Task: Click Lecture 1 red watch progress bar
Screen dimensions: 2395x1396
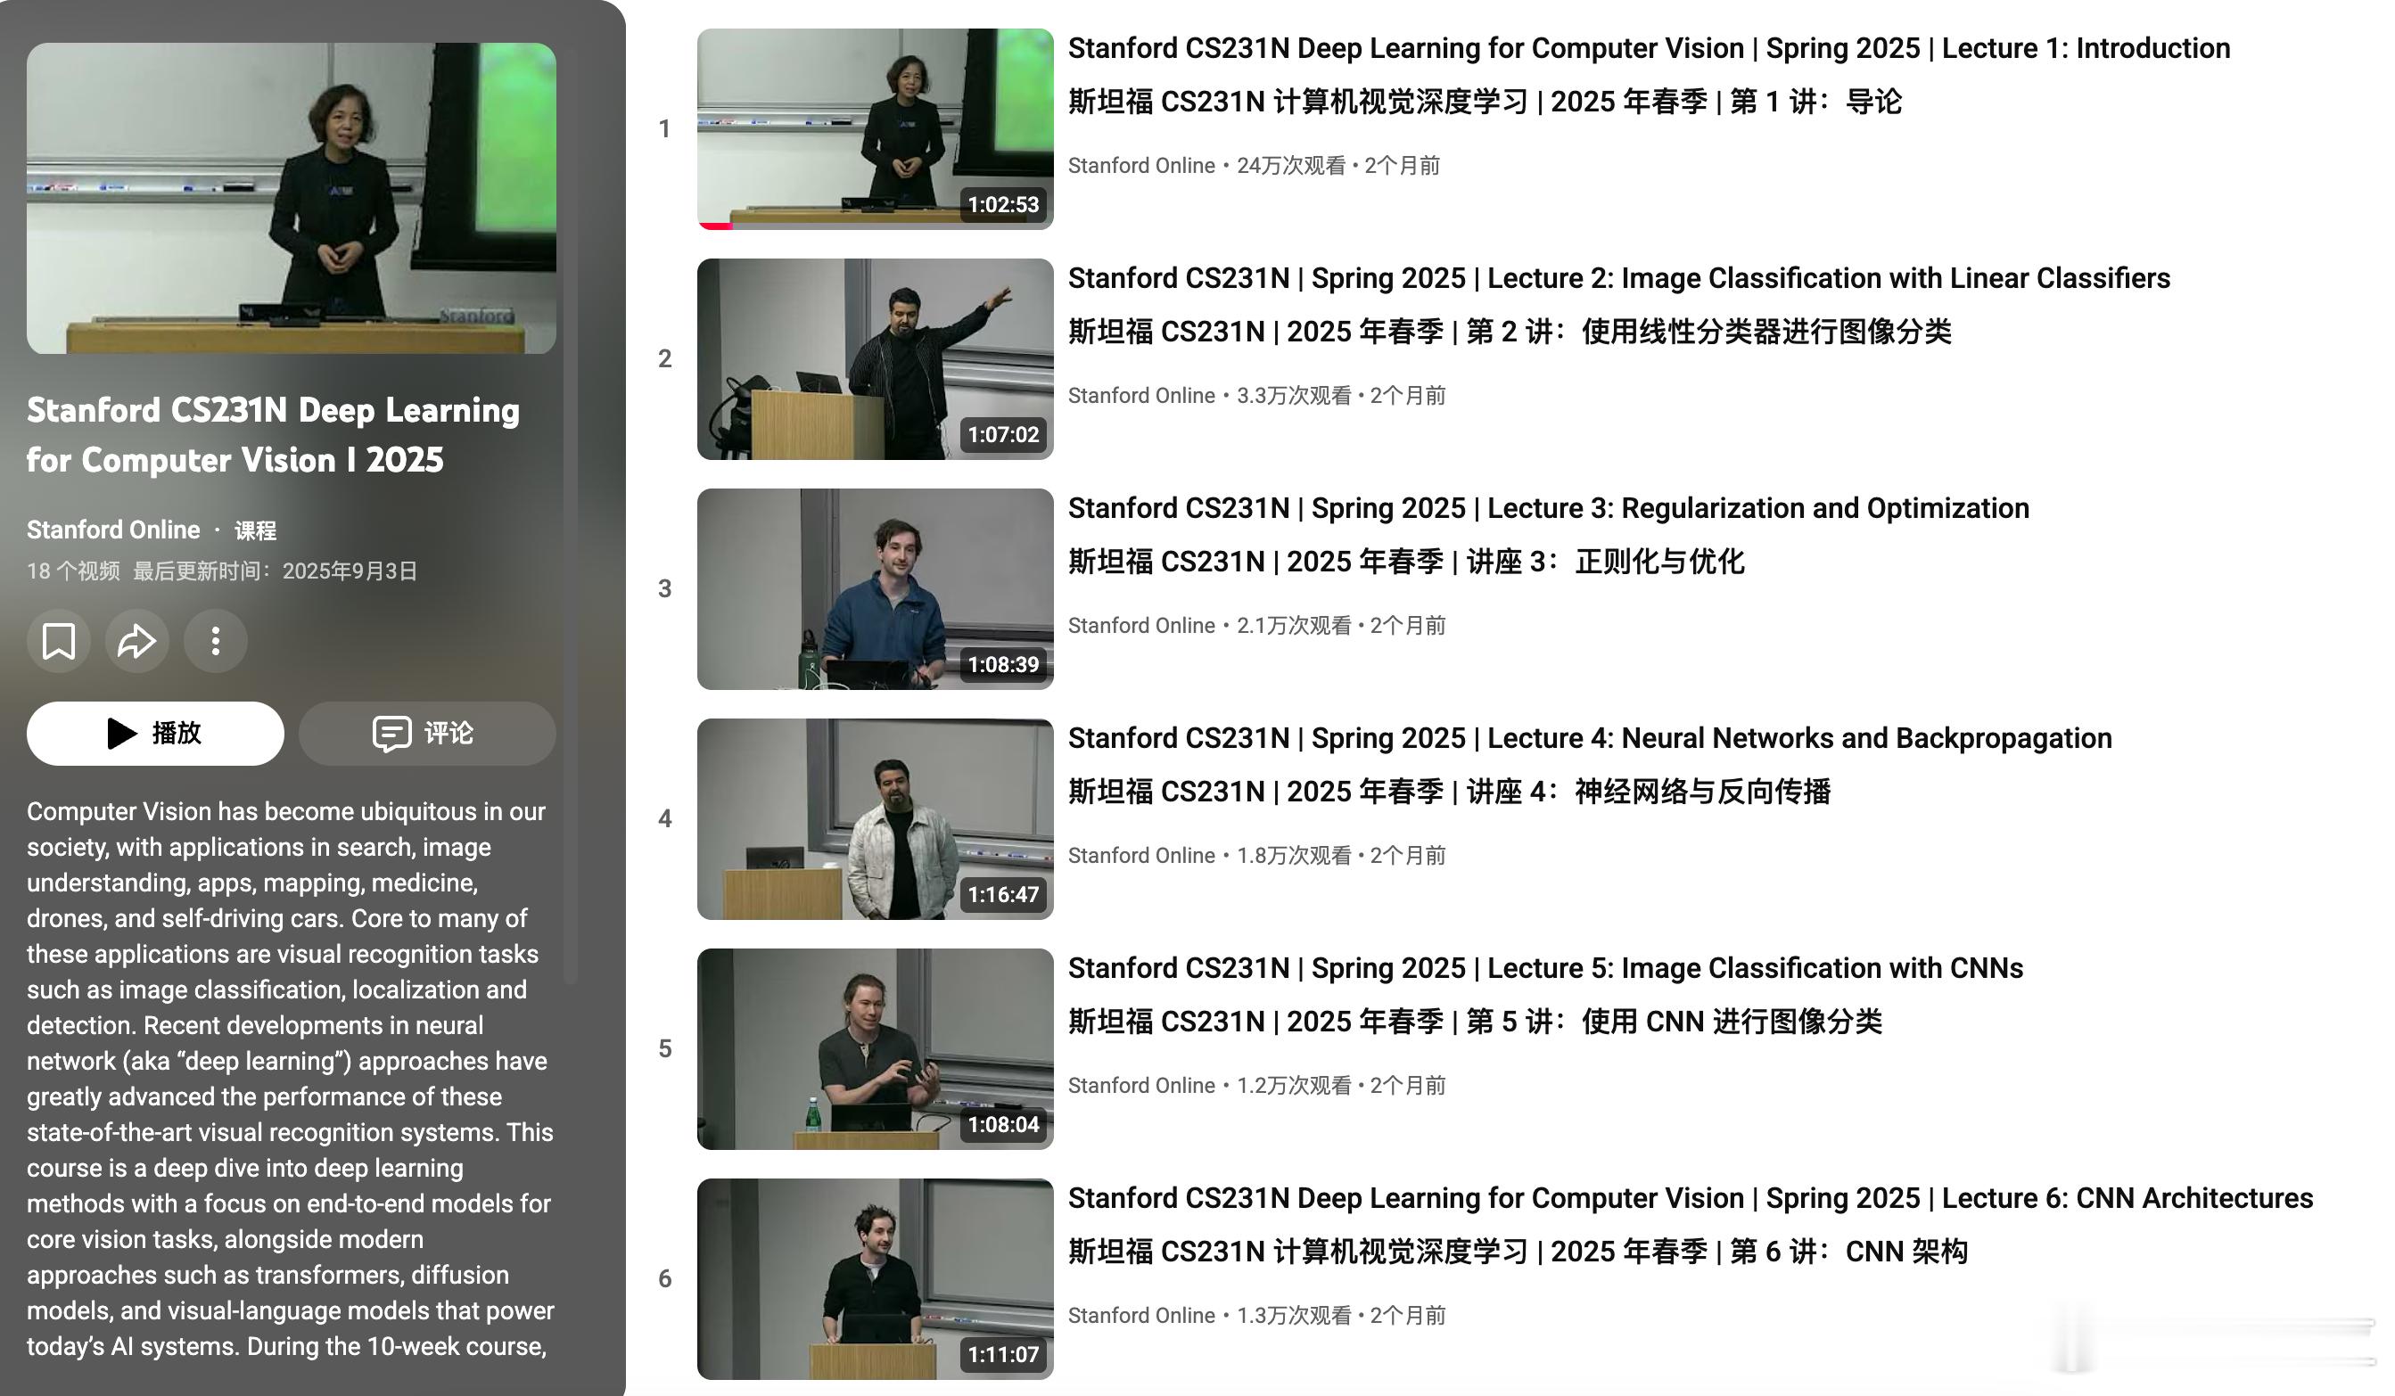Action: 715,226
